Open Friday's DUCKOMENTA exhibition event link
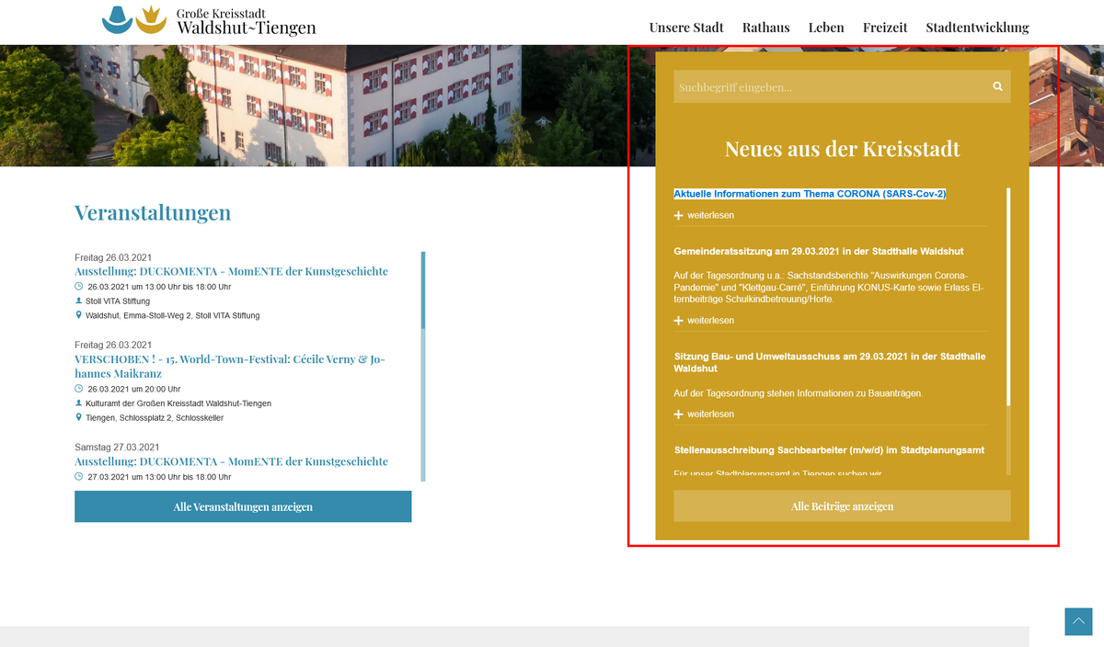This screenshot has height=647, width=1104. [231, 271]
